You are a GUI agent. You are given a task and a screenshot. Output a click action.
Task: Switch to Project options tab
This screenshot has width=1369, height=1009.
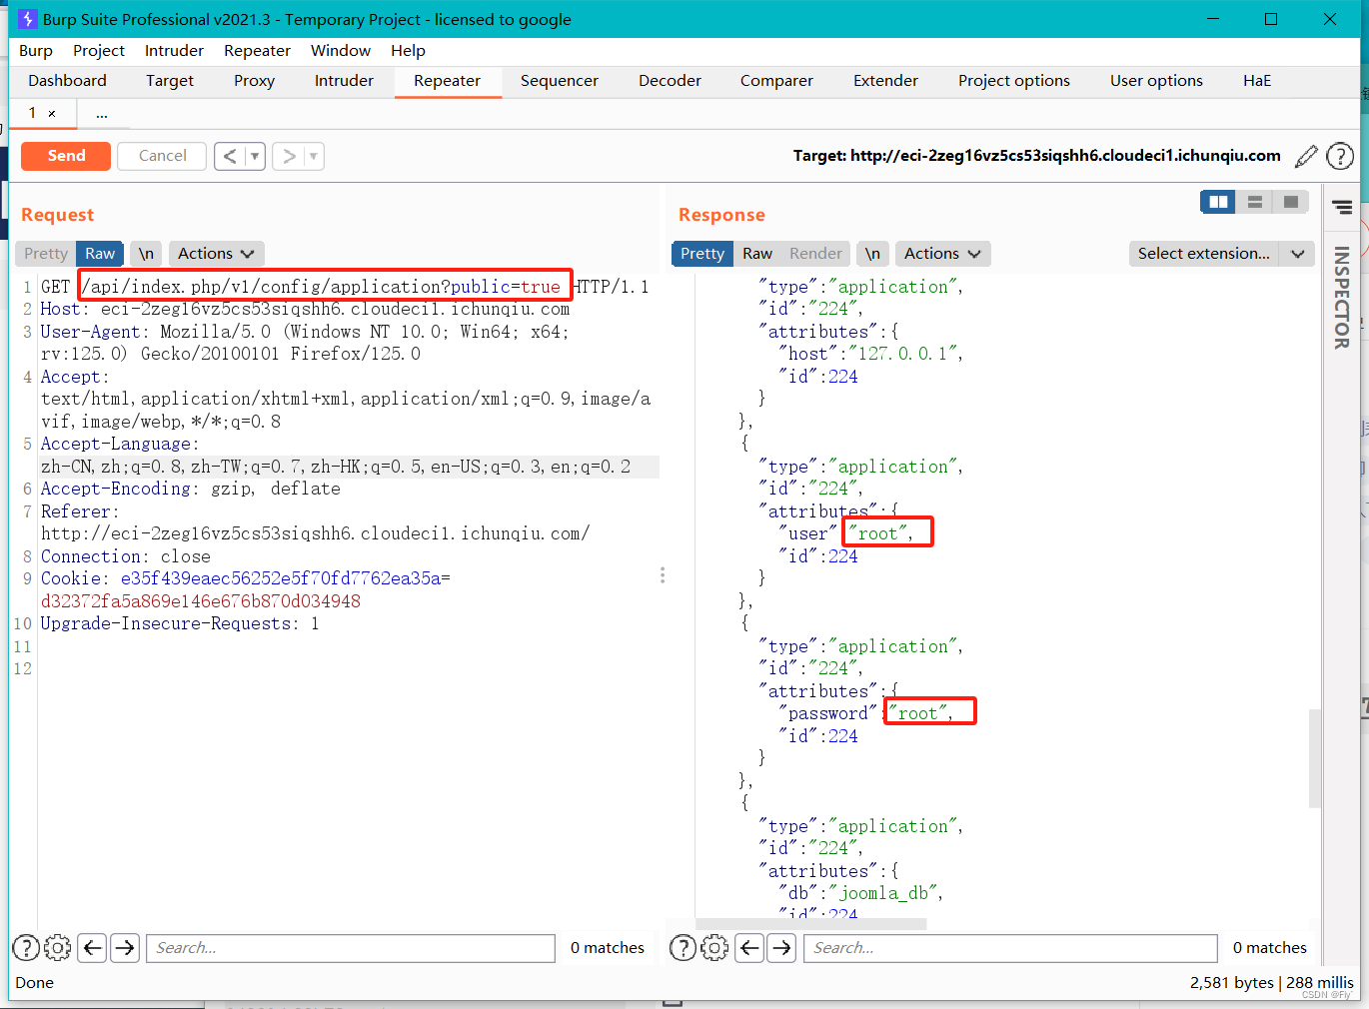coord(1014,81)
